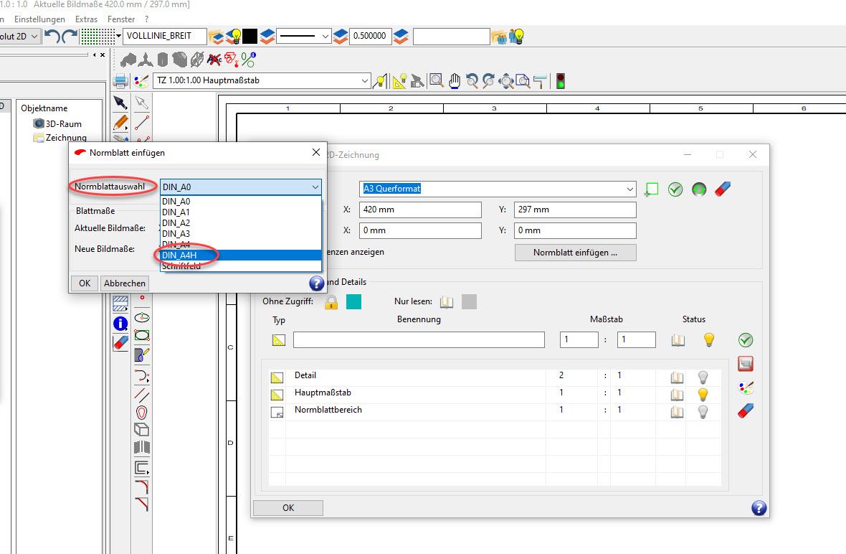This screenshot has height=554, width=846.
Task: Toggle the read-only book icon for Detail
Action: point(677,377)
